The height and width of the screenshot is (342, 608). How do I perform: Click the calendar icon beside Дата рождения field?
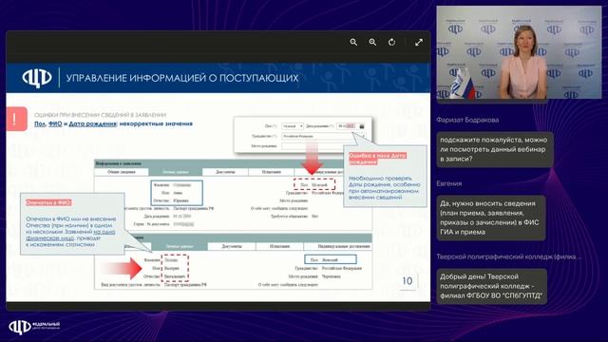coord(361,126)
